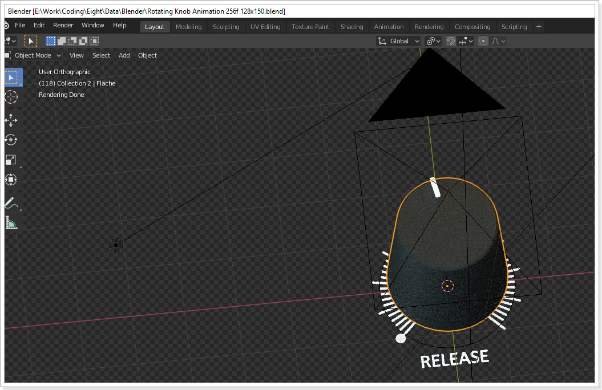Toggle the snap magnet
Viewport: 602px width, 390px height.
pos(451,41)
